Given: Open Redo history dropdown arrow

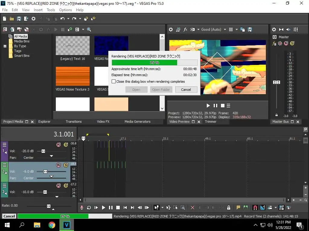Looking at the screenshot, I should tap(80, 19).
